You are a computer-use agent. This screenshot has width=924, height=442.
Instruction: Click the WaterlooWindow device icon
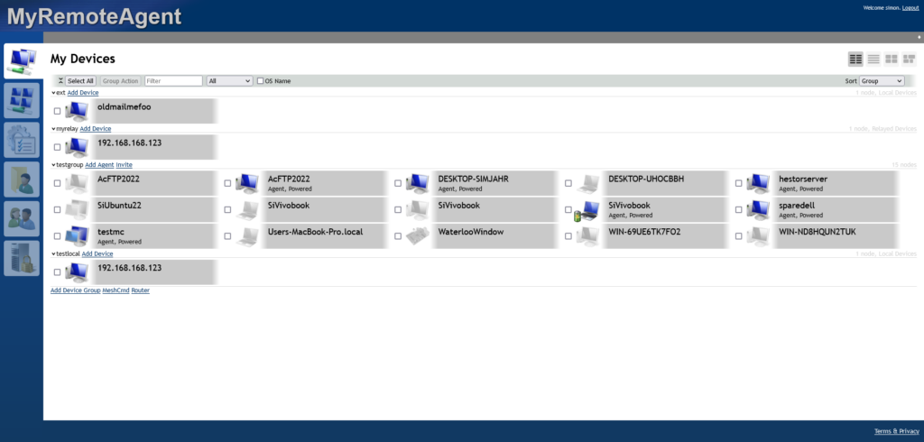click(417, 236)
